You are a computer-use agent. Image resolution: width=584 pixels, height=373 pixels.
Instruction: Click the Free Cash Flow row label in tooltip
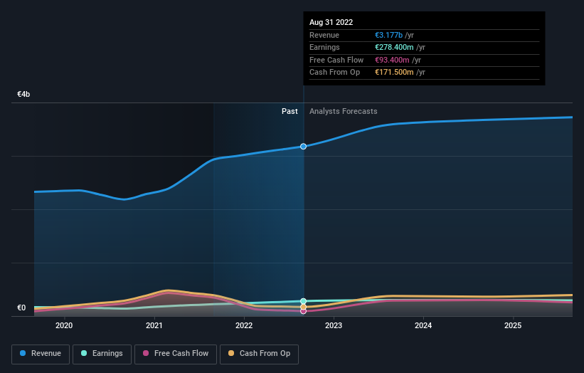tap(336, 60)
